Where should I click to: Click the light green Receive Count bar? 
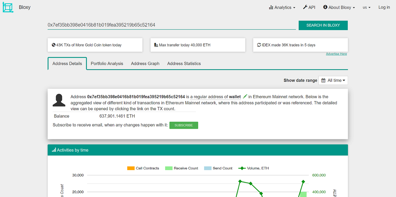303,194
